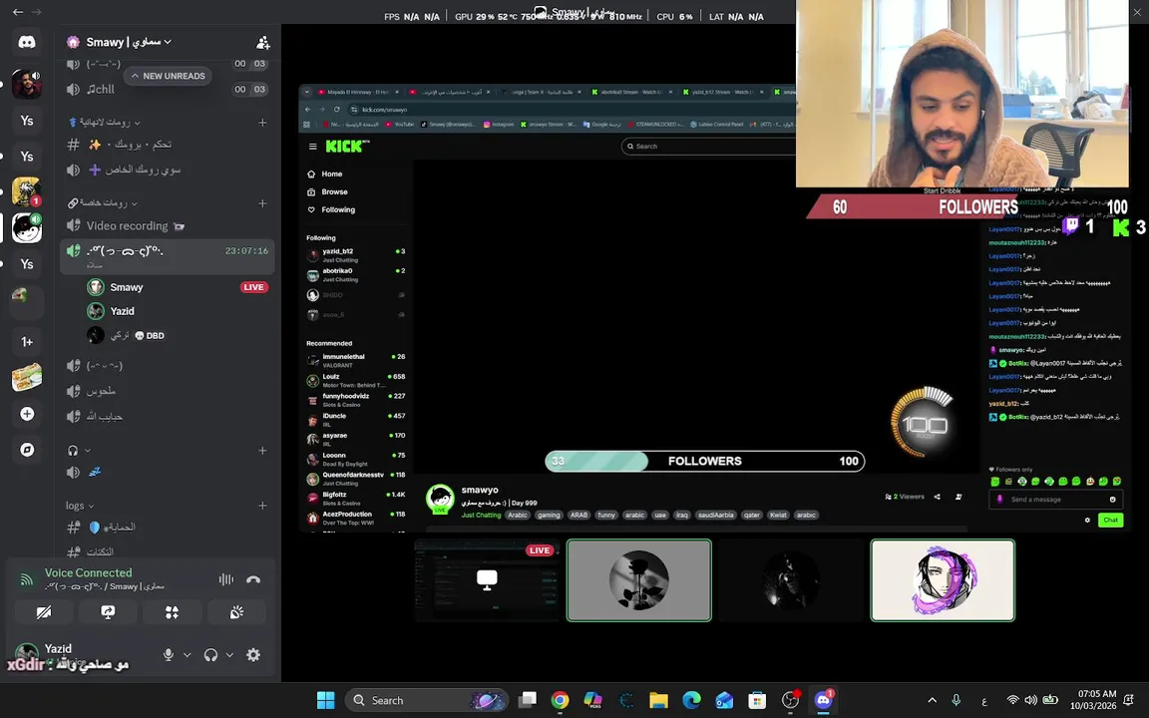The height and width of the screenshot is (718, 1149).
Task: Add a server with the plus icon
Action: pos(27,414)
